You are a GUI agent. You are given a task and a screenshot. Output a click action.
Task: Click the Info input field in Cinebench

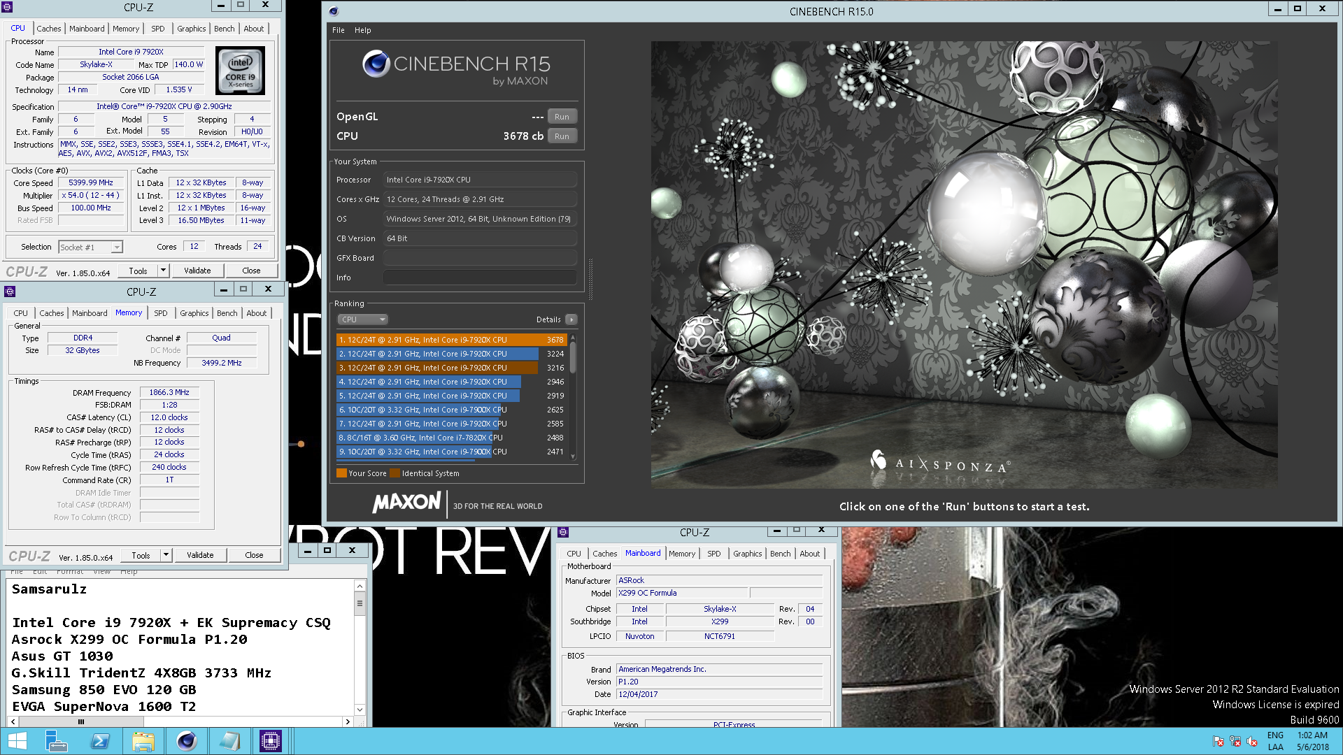click(x=480, y=278)
